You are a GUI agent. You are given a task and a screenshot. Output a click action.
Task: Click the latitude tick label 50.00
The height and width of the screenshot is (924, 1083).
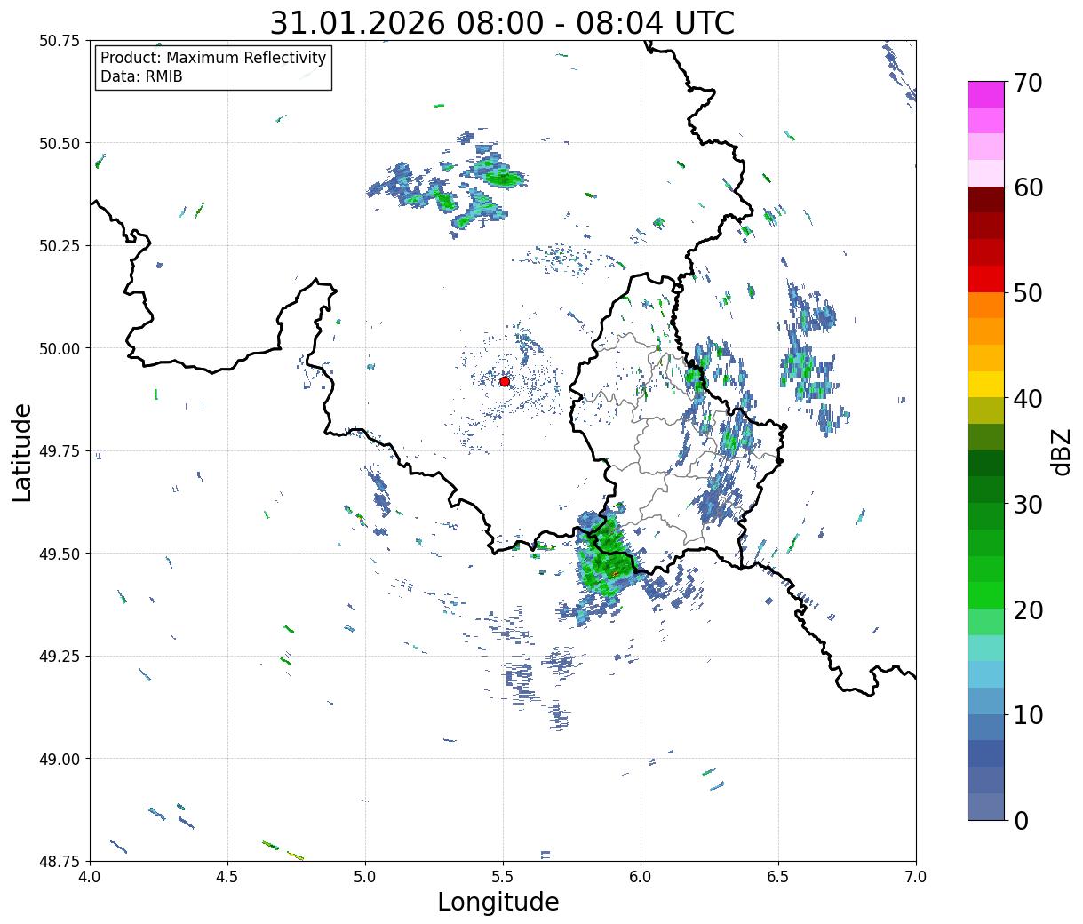point(60,348)
